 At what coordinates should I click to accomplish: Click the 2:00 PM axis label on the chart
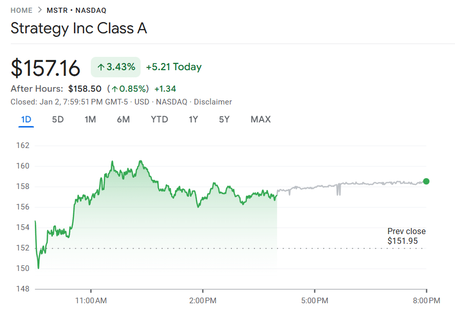[x=204, y=301]
